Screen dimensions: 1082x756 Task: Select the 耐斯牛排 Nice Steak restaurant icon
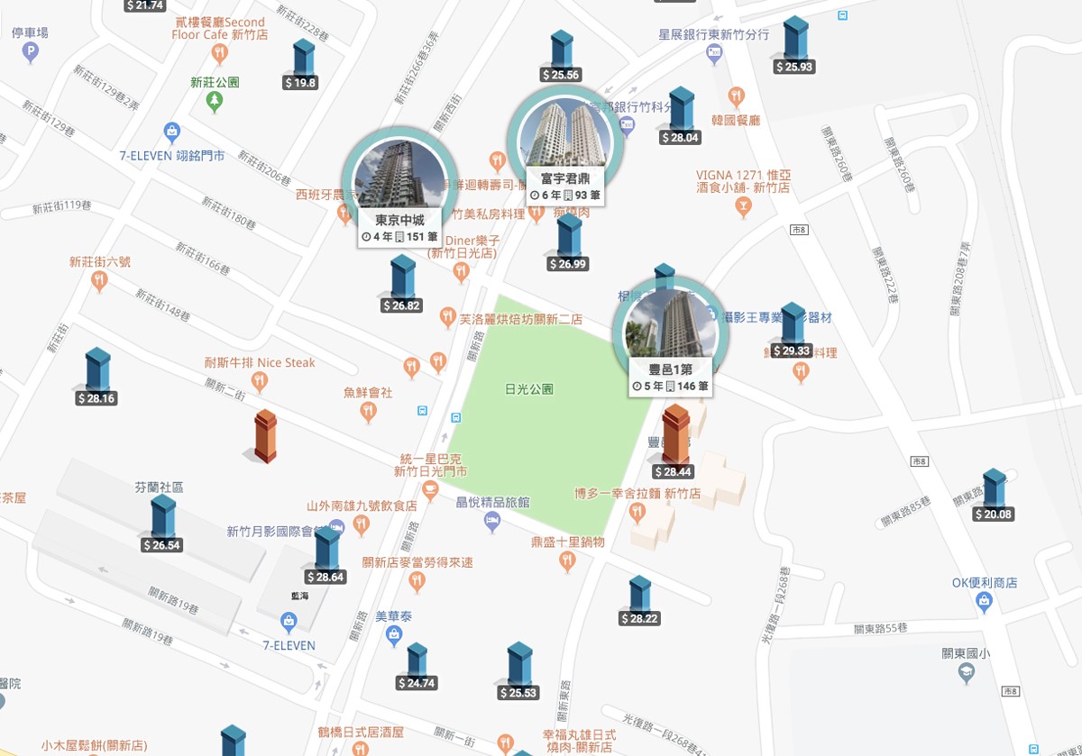261,382
